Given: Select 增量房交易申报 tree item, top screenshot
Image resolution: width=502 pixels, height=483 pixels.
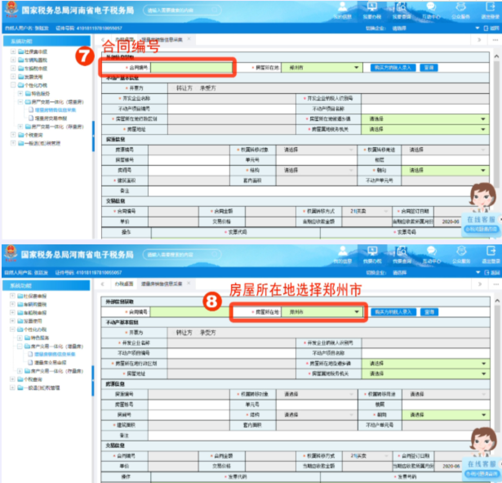Looking at the screenshot, I should point(51,119).
